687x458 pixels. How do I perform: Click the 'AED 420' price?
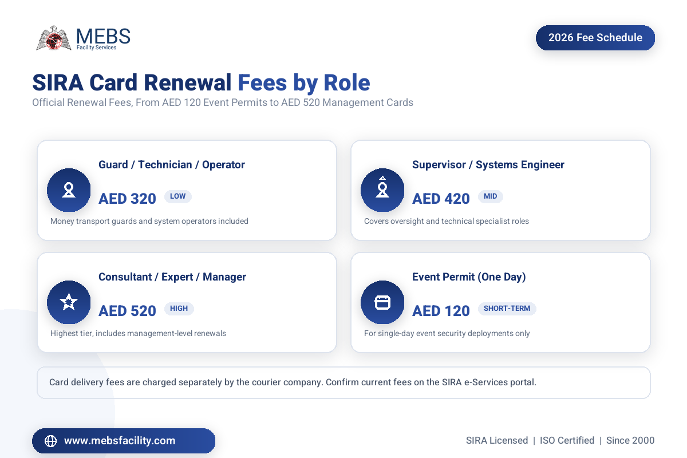(x=441, y=199)
